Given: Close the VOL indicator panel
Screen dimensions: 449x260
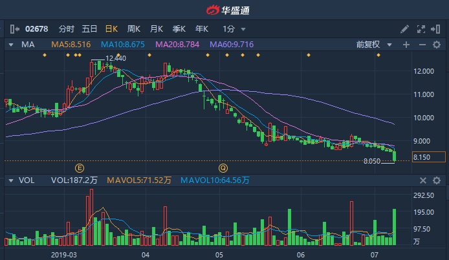Looking at the screenshot, I should click(x=422, y=181).
